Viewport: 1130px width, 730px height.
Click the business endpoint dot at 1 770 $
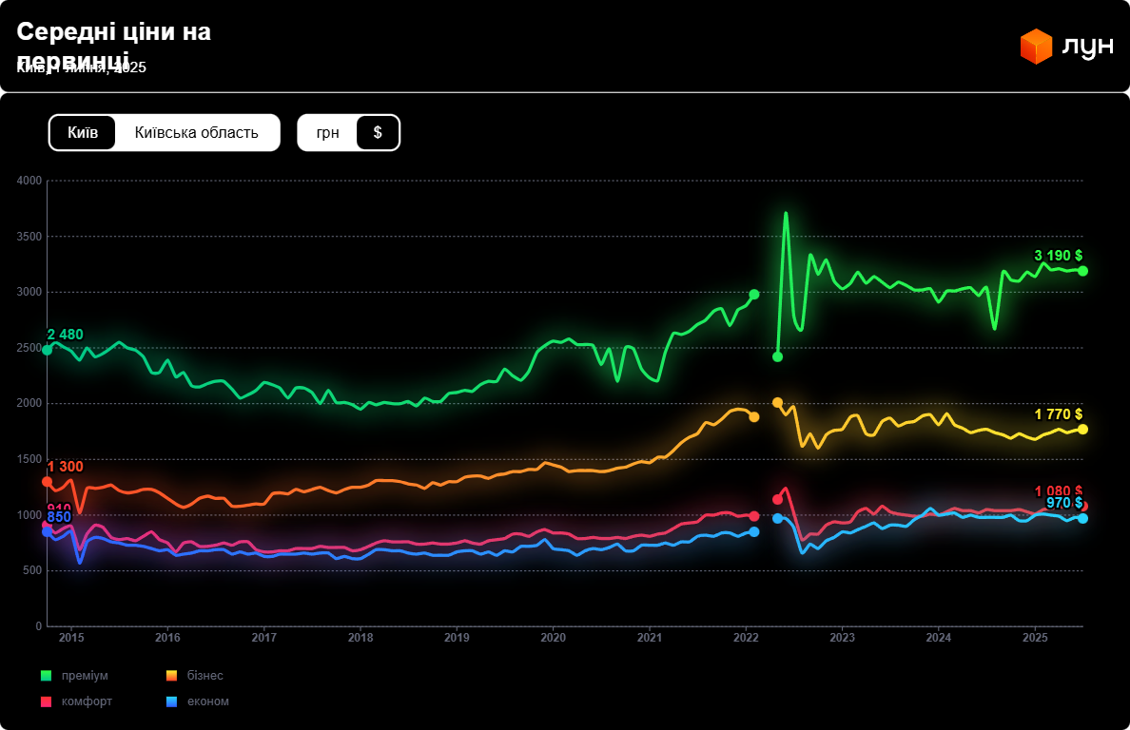(x=1082, y=429)
